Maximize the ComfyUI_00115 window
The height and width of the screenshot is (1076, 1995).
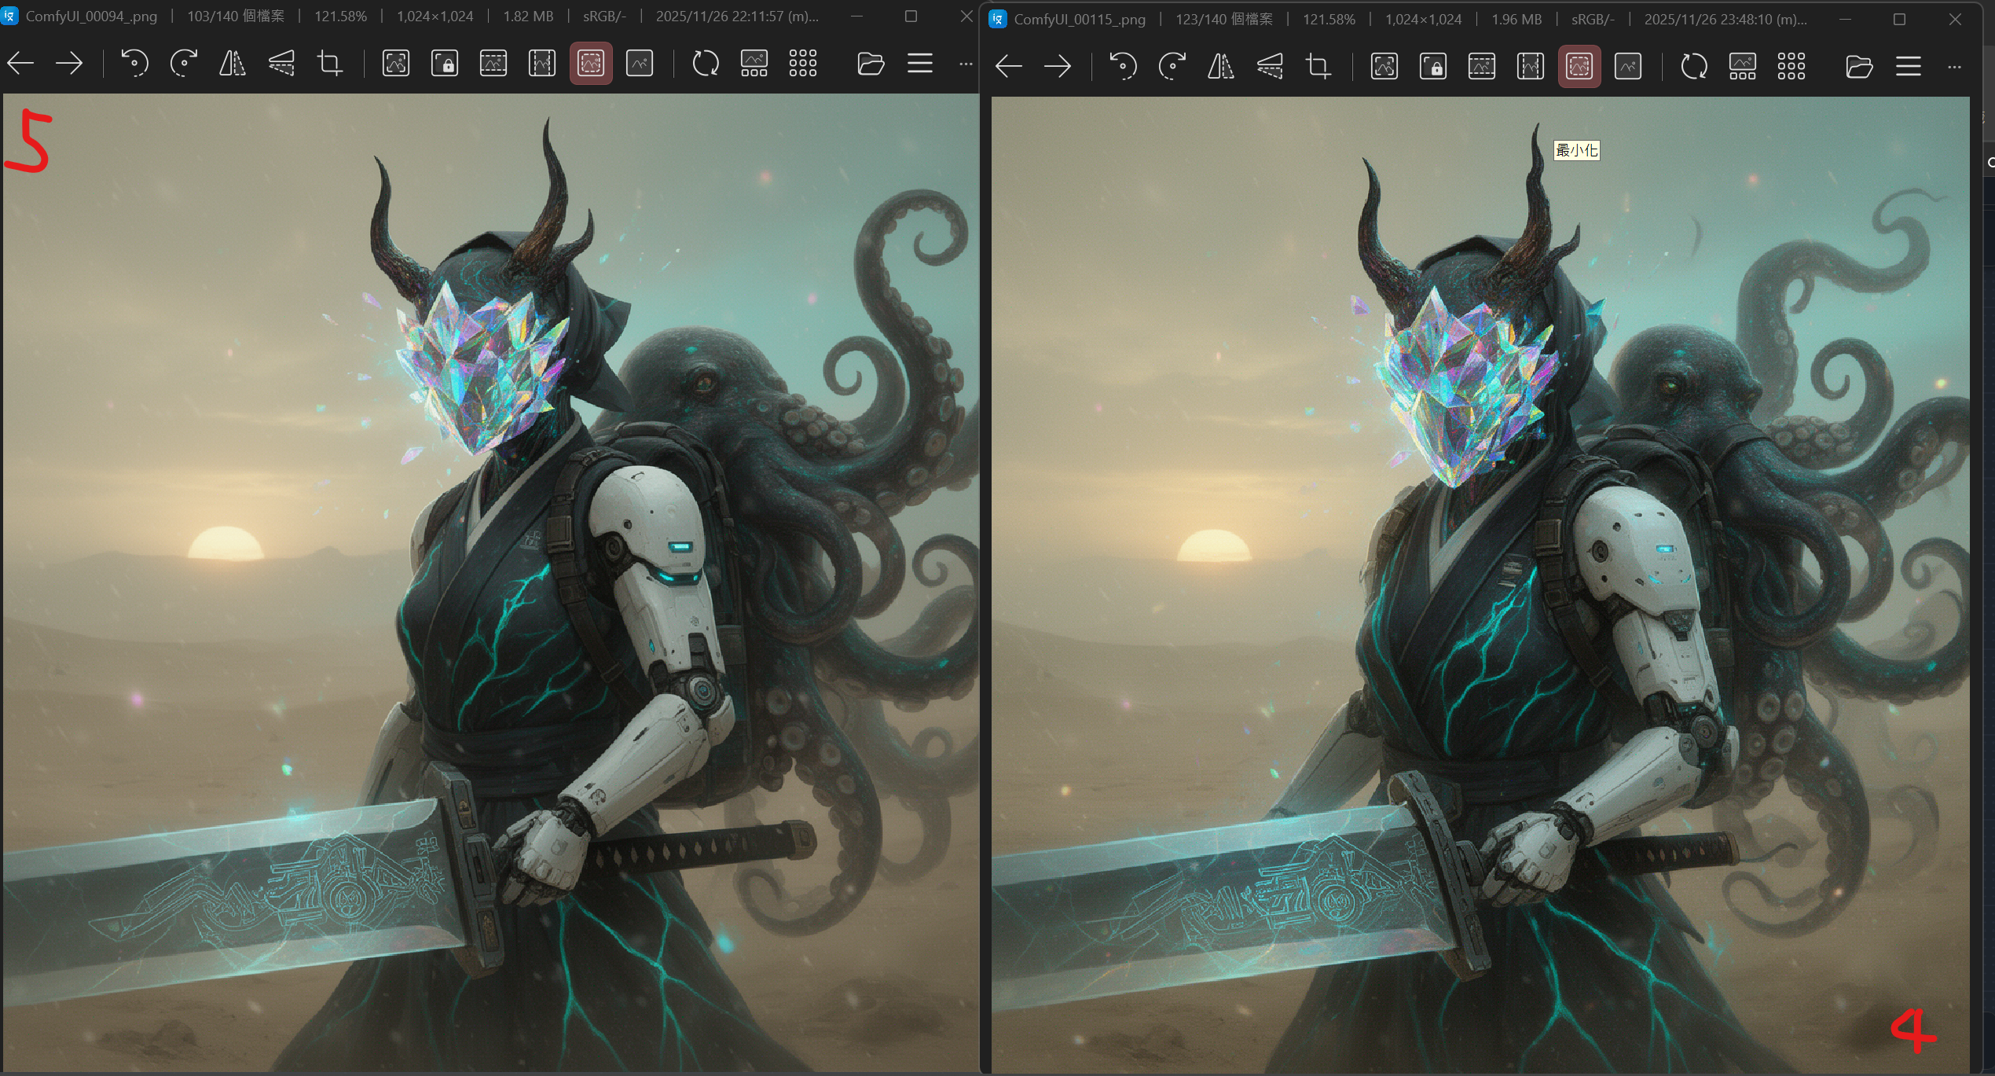click(x=1900, y=19)
